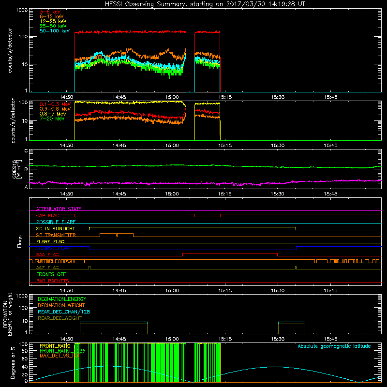The height and width of the screenshot is (387, 387).
Task: Click the FRONT_RATIO legend label
Action: tap(55, 346)
